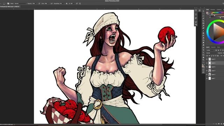Select the Zoom tool
Viewport: 224px width, 126px height.
coord(203,60)
